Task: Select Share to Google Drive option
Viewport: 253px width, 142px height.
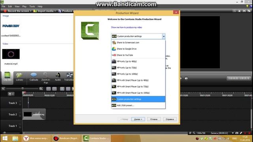Action: pyautogui.click(x=138, y=49)
